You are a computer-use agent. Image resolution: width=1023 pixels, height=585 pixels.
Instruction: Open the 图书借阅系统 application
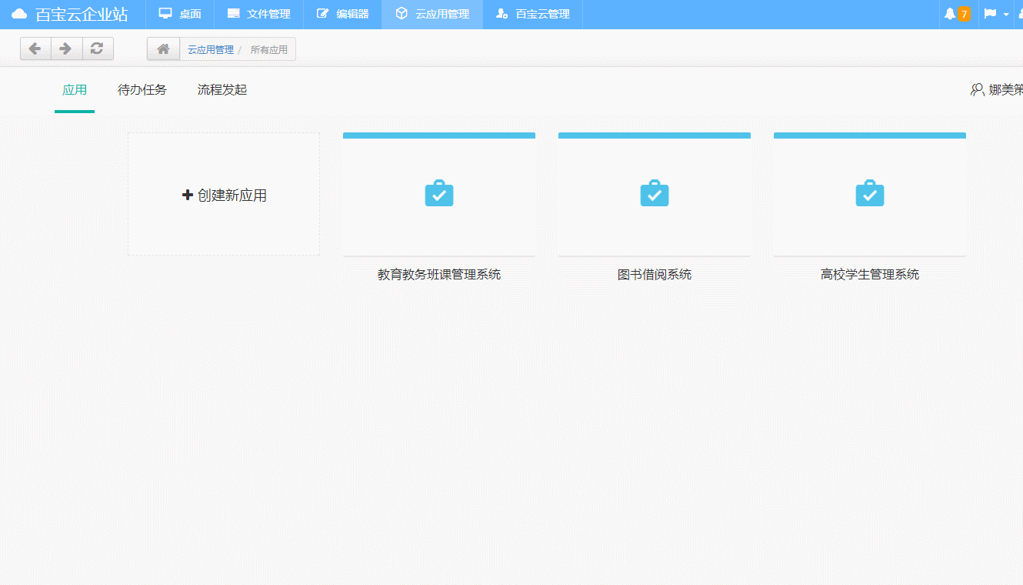(x=654, y=194)
